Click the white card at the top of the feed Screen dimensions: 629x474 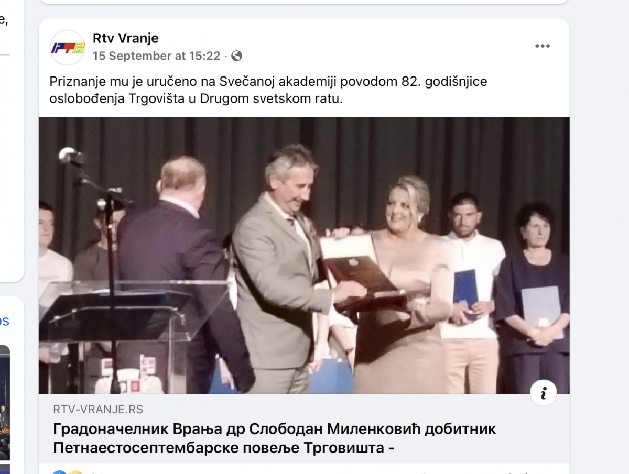click(304, 2)
